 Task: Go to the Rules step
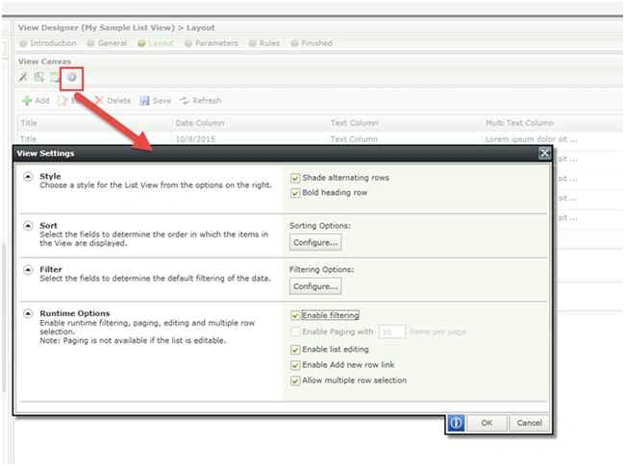pyautogui.click(x=264, y=43)
